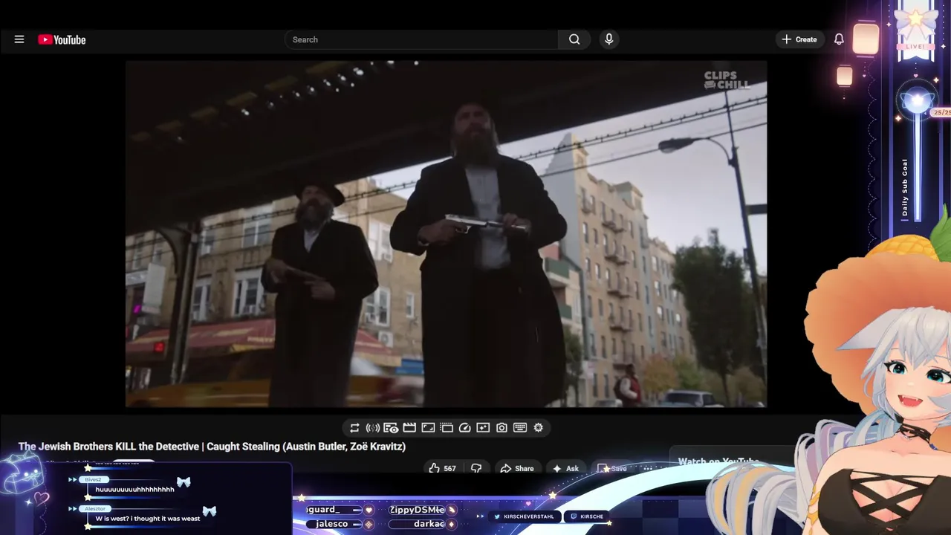Click the KIRSCHEVERSTAHL Twitter handle label

[528, 516]
